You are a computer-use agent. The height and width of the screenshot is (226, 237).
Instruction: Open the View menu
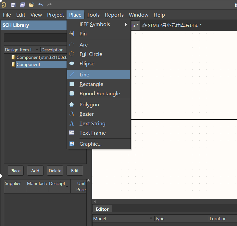click(36, 15)
